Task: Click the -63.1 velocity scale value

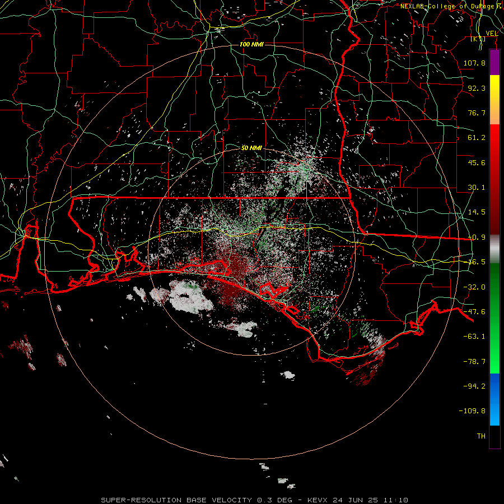Action: [x=474, y=337]
